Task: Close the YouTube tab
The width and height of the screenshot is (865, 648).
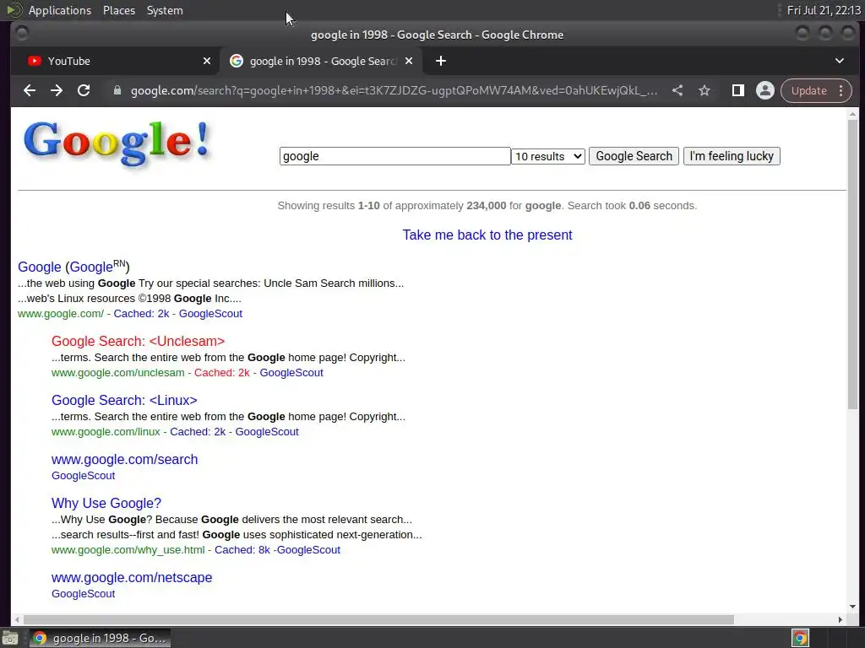Action: [x=207, y=61]
